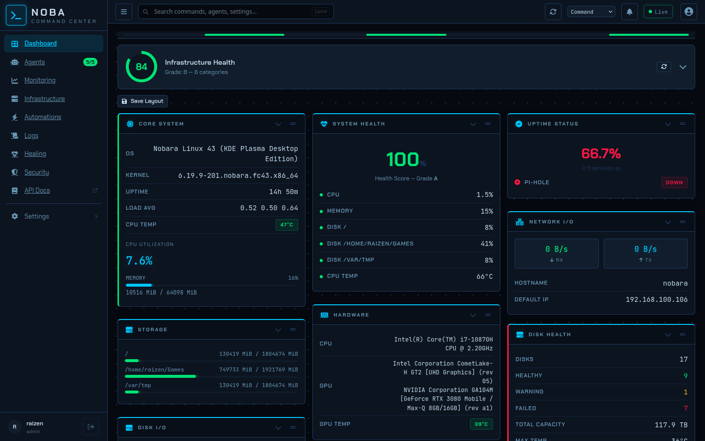This screenshot has height=441, width=705.
Task: Navigate to the Healing section
Action: (x=35, y=153)
